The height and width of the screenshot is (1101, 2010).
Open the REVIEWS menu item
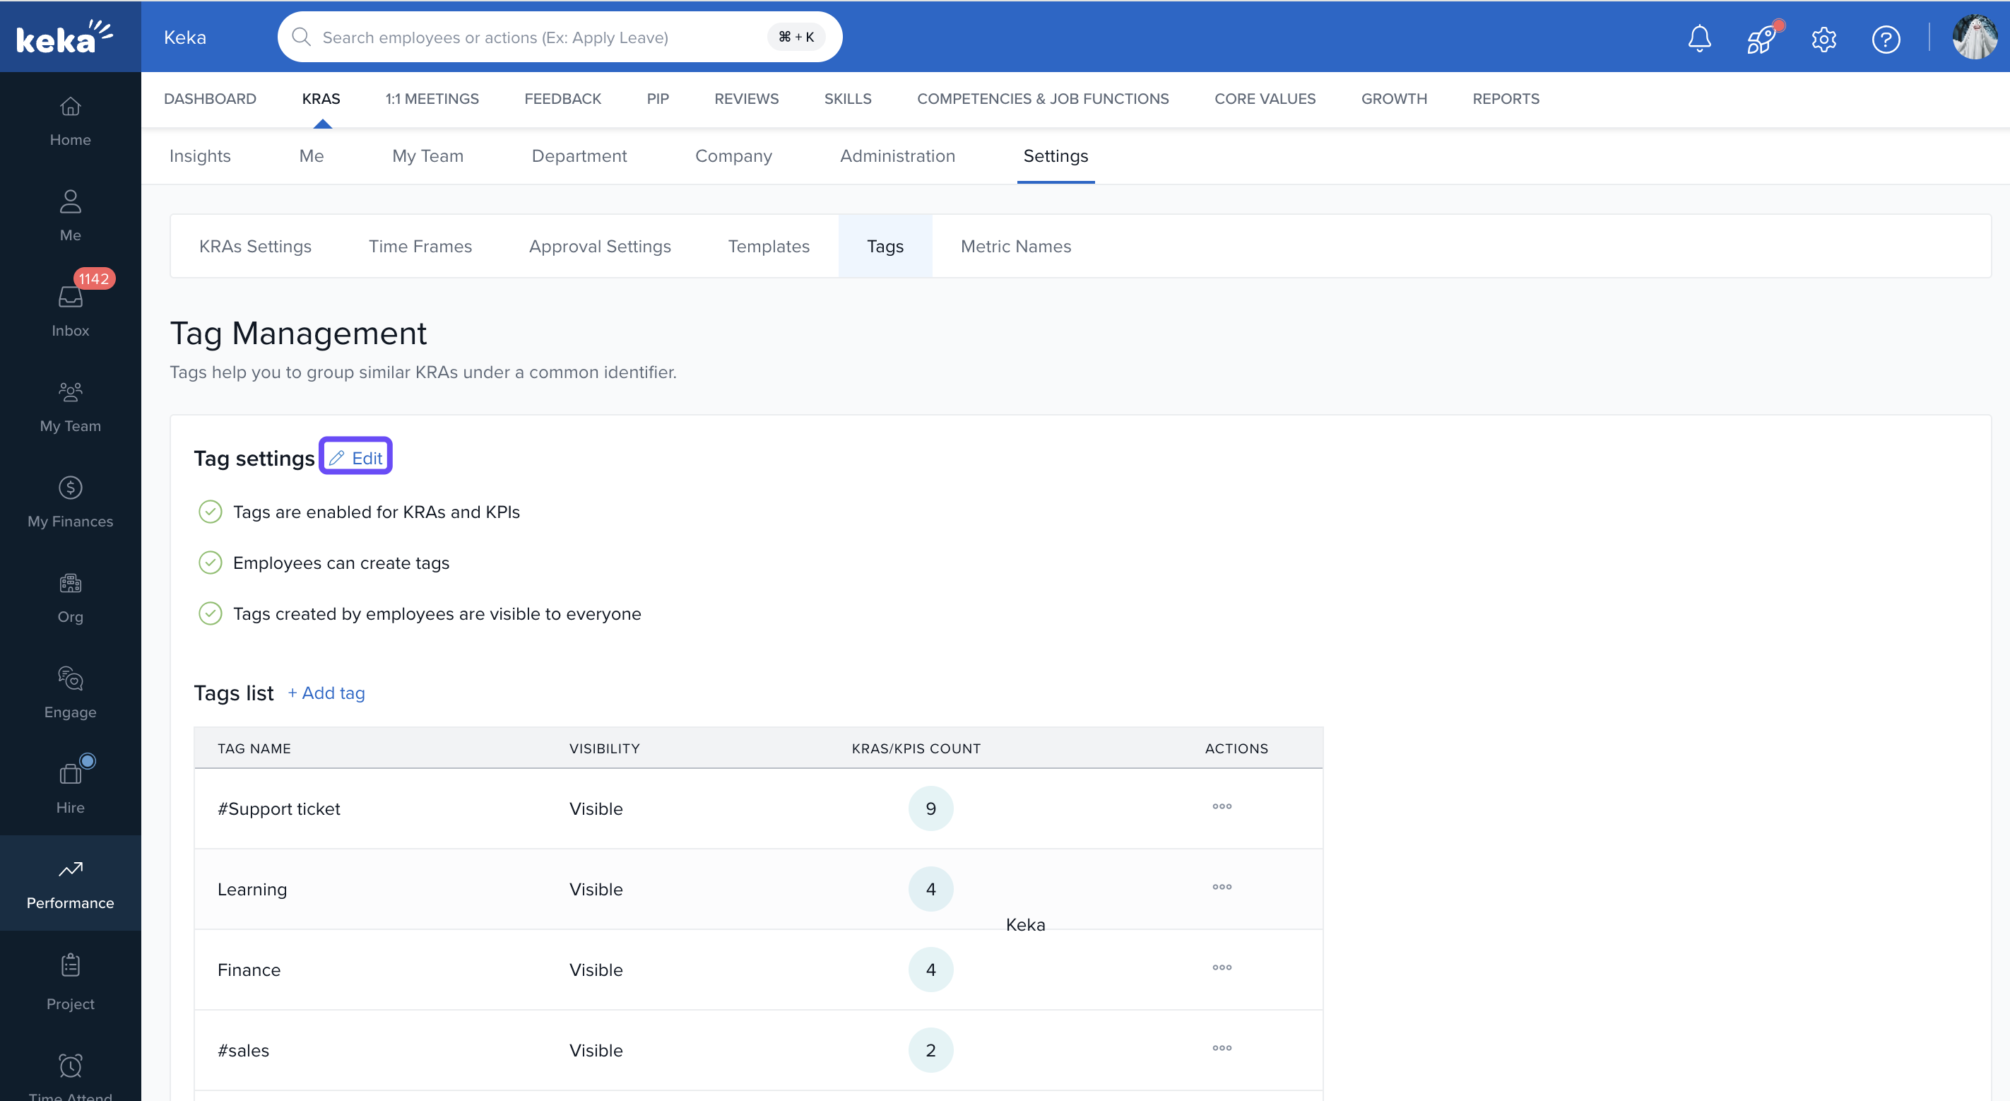click(746, 98)
